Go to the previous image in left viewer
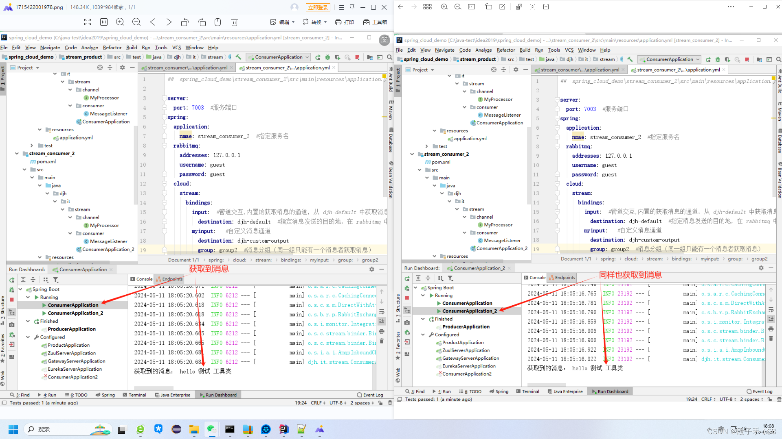The image size is (782, 439). click(153, 22)
